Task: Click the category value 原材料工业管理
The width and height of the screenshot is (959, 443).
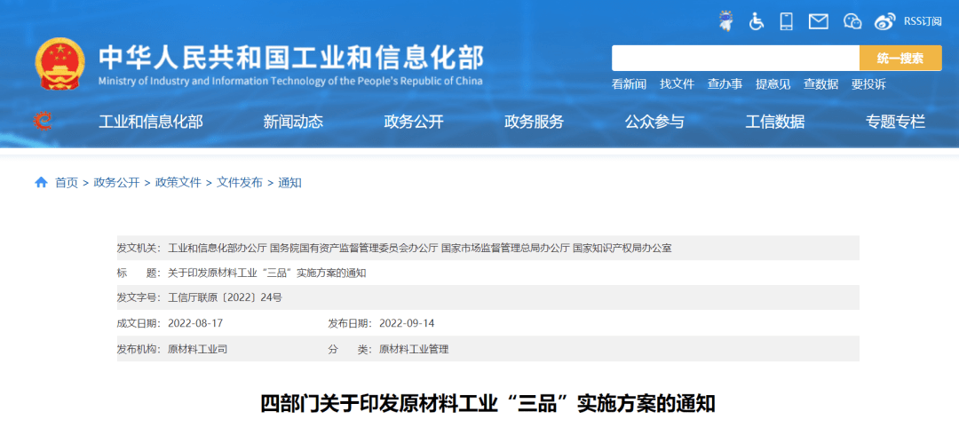Action: [414, 350]
